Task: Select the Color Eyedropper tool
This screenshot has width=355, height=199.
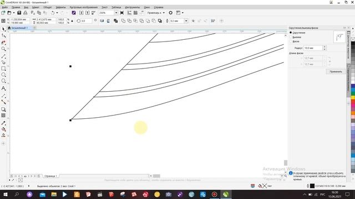Action: pyautogui.click(x=3, y=123)
